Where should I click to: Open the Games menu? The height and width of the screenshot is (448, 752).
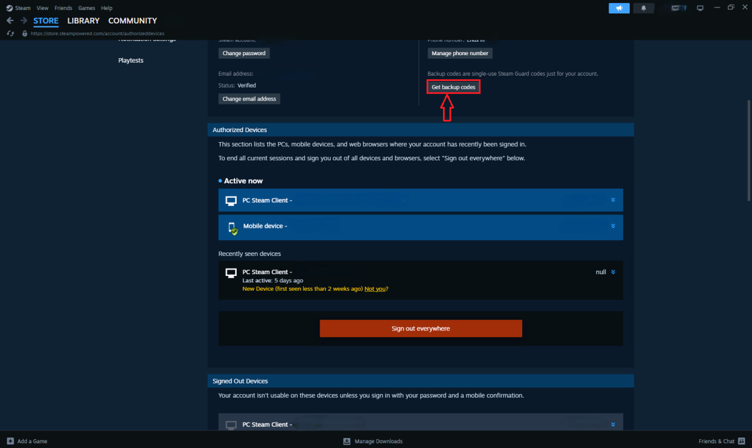tap(86, 8)
